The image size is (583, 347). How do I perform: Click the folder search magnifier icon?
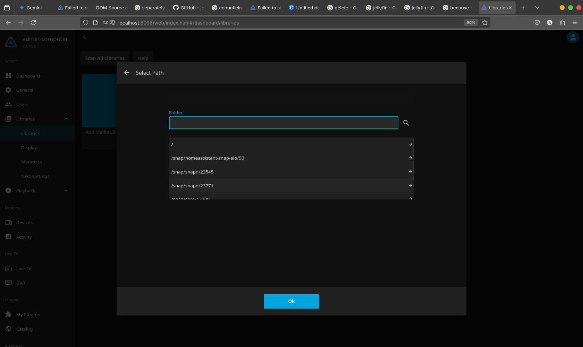tap(406, 123)
